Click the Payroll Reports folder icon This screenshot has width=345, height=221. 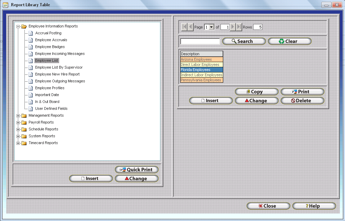pos(24,123)
